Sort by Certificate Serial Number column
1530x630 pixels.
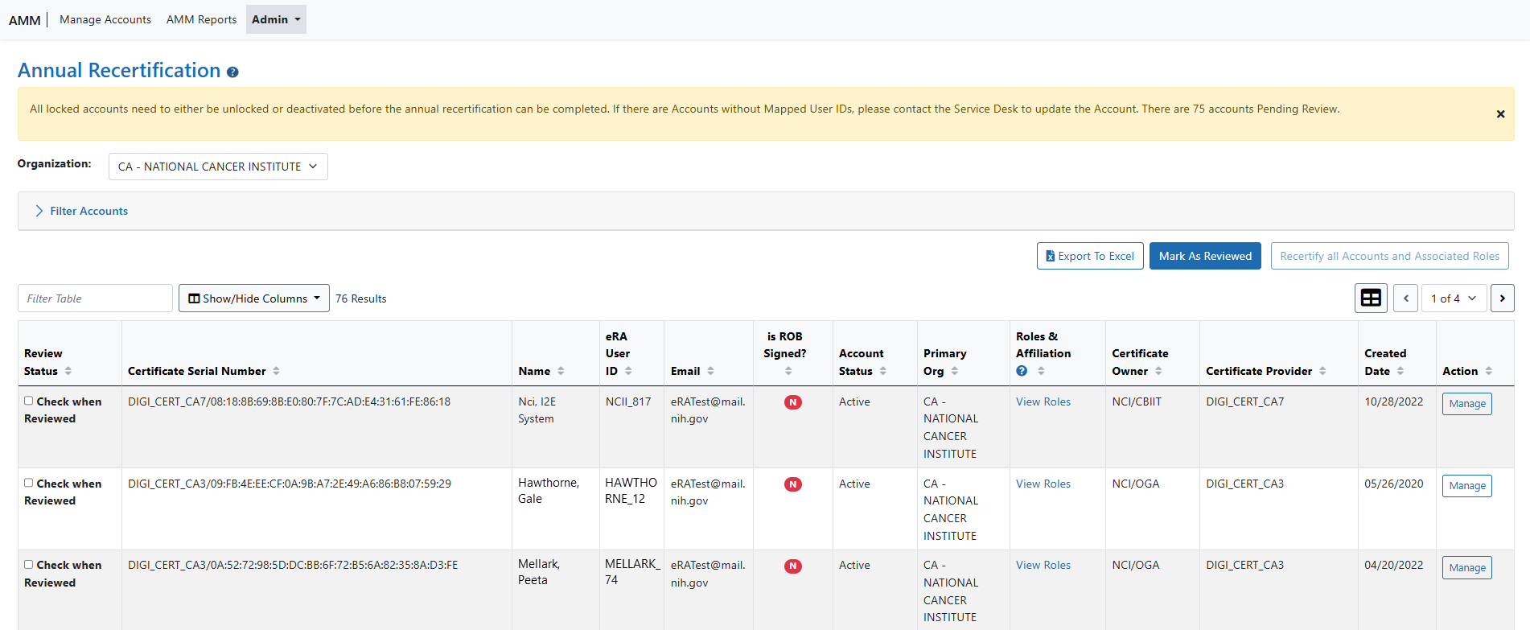coord(276,371)
